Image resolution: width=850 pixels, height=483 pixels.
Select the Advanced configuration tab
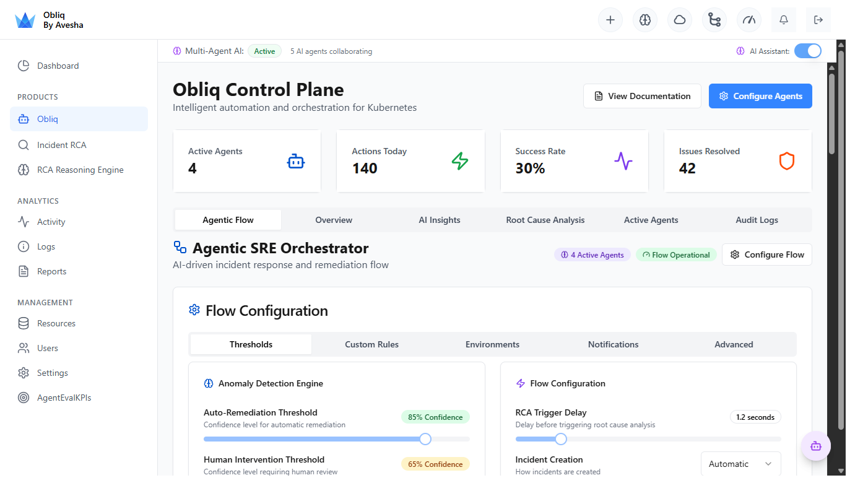(x=734, y=344)
